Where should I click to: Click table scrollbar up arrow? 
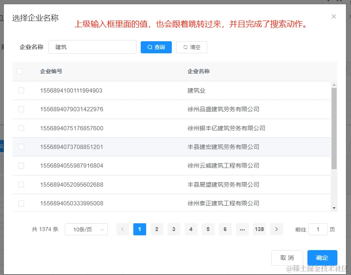[x=334, y=85]
